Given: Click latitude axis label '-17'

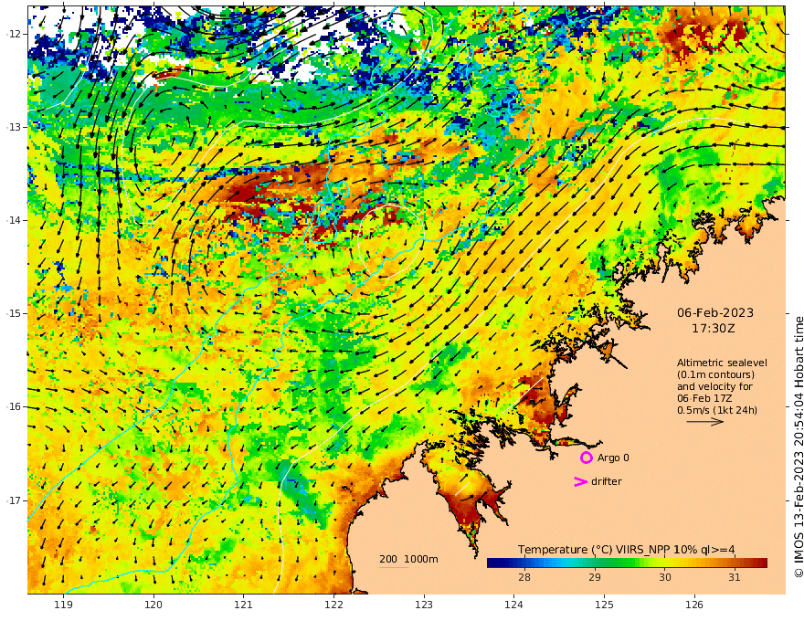Looking at the screenshot, I should 14,500.
